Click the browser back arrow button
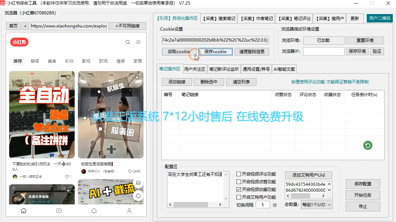Screen dimensions: 396x222 tap(25, 26)
